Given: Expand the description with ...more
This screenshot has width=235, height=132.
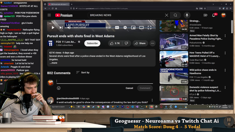Looking at the screenshot, I should point(53,63).
